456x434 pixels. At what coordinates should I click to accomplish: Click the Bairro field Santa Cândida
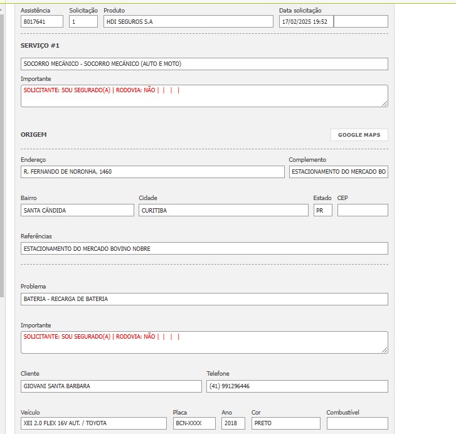77,210
